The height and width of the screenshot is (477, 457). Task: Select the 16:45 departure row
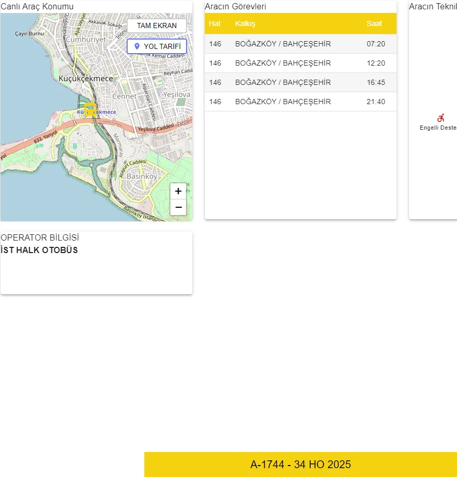300,82
